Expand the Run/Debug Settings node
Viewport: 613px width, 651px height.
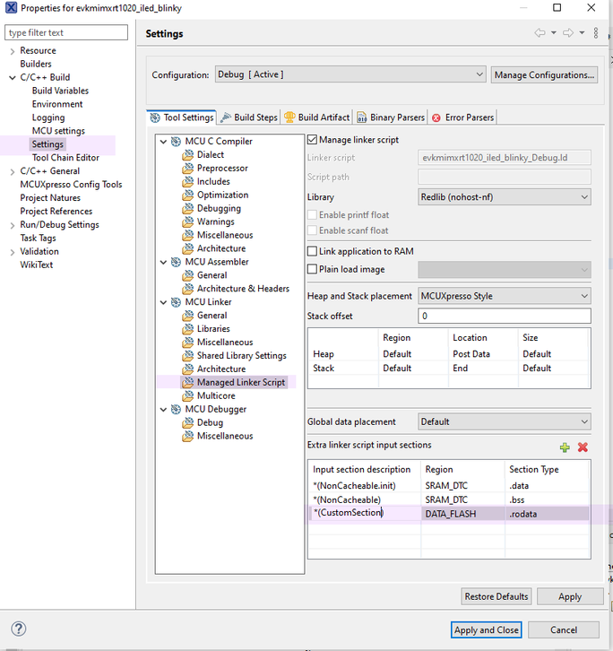tap(13, 225)
